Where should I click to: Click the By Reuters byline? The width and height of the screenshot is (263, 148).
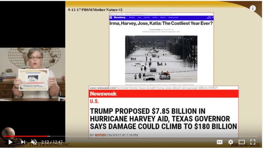[x=114, y=135]
